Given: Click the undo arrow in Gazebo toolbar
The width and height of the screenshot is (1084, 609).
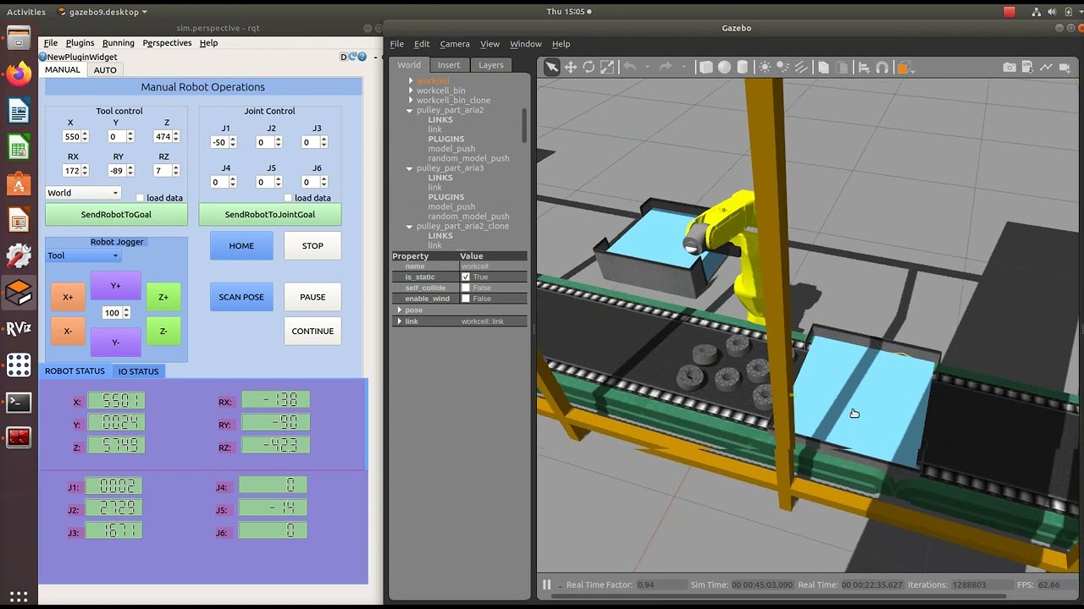Looking at the screenshot, I should point(629,68).
